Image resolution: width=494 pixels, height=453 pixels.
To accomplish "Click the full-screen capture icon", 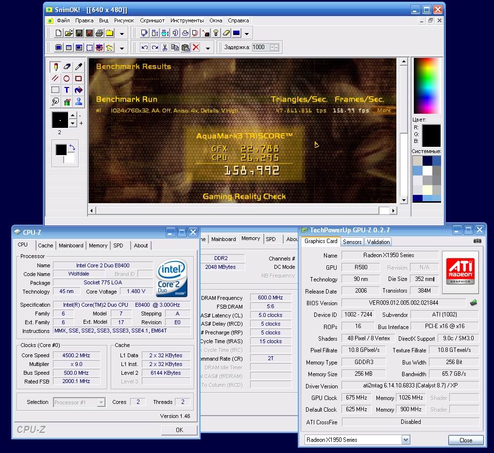I will (x=58, y=48).
